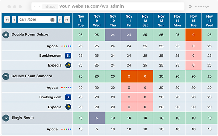218x136 pixels.
Task: Jump back with the << button
Action: 7,20
